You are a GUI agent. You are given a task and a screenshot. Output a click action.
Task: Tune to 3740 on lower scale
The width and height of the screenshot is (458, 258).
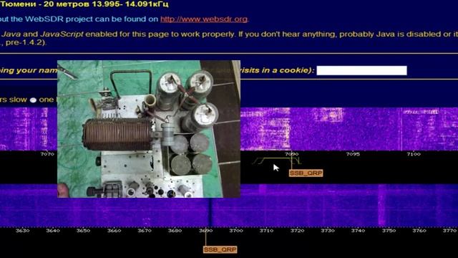point(358,231)
